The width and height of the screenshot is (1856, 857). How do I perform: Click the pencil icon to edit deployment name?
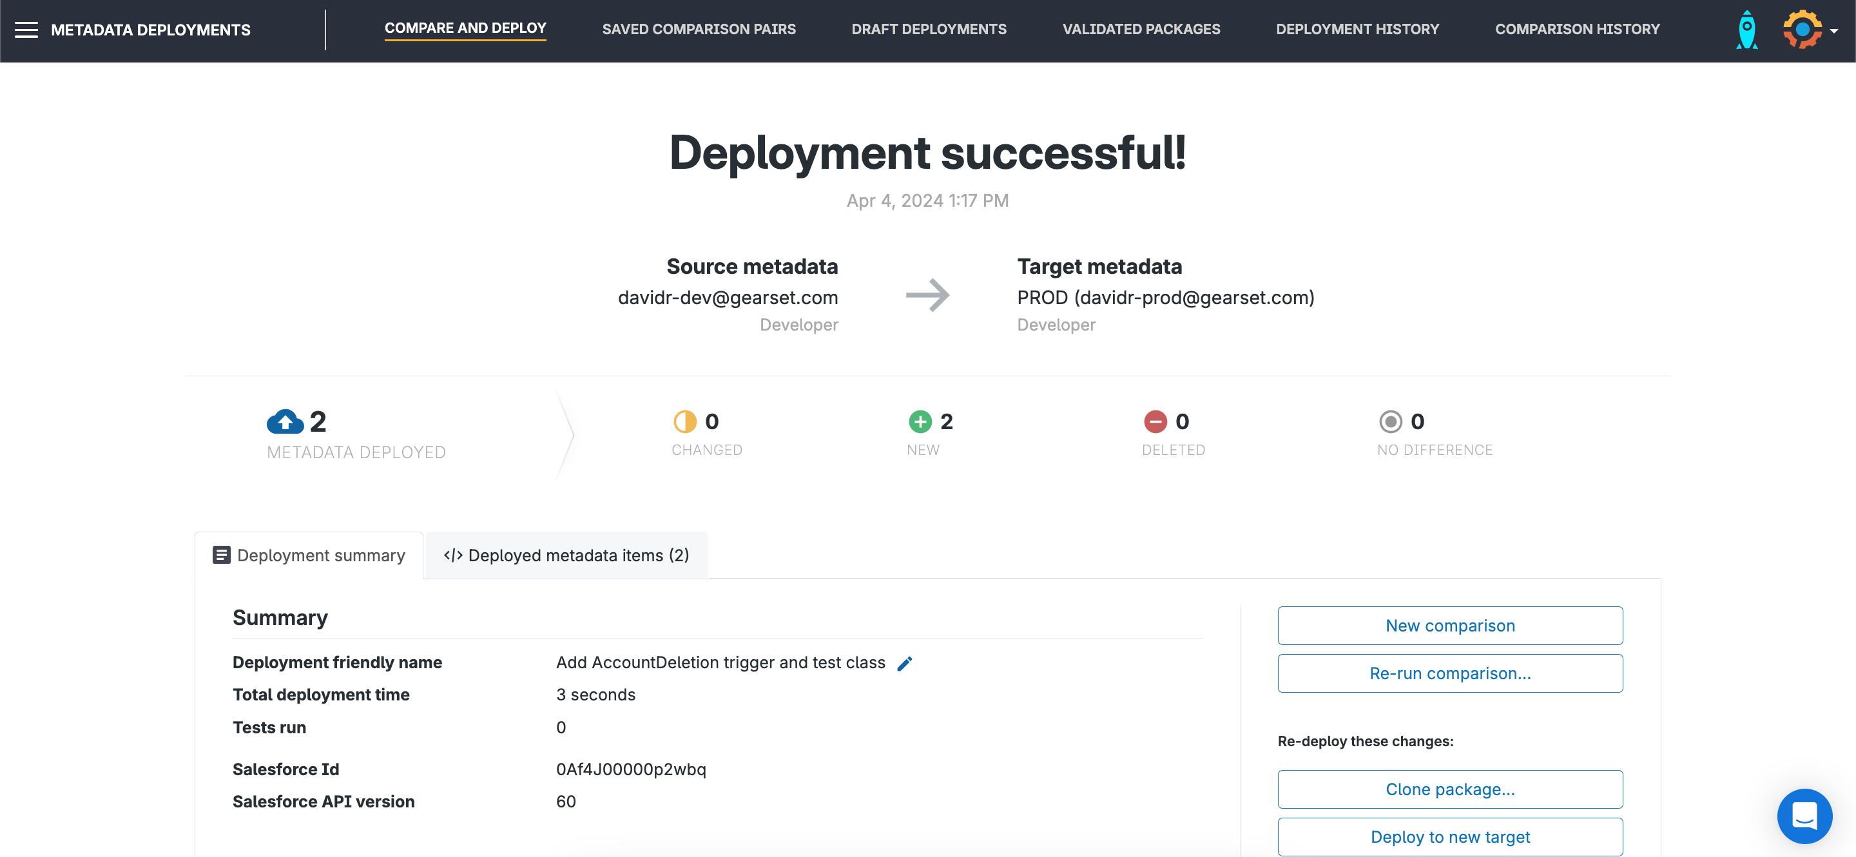click(x=904, y=663)
